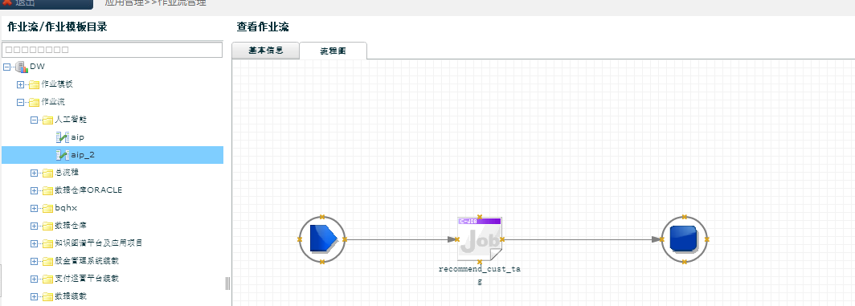Click the 作业模板 folder icon

point(35,84)
